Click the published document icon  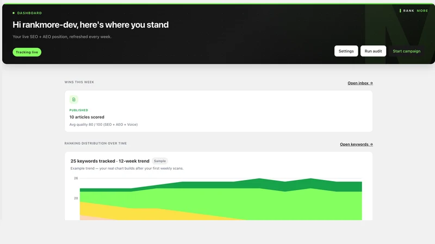74,100
